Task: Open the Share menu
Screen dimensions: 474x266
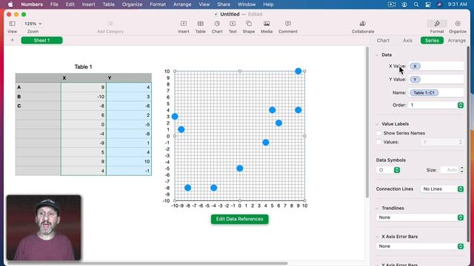Action: [224, 4]
